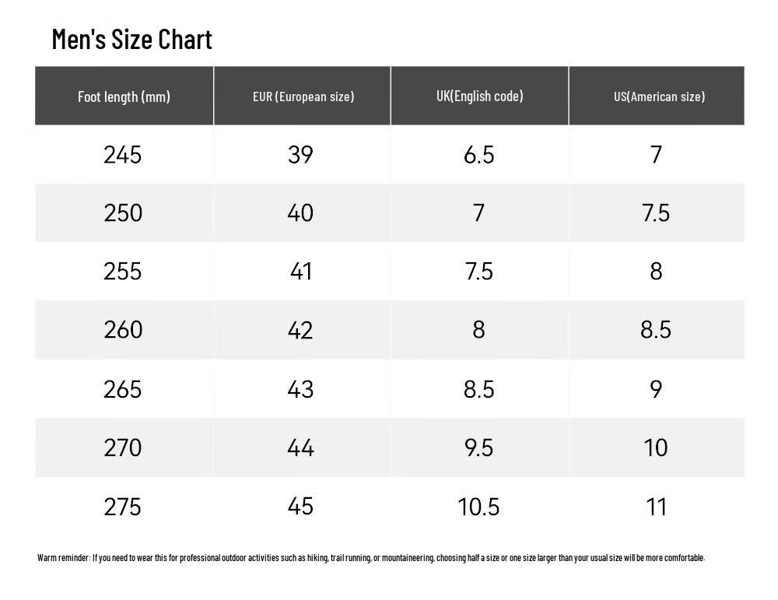Click the EUR size 39 cell

[x=302, y=154]
